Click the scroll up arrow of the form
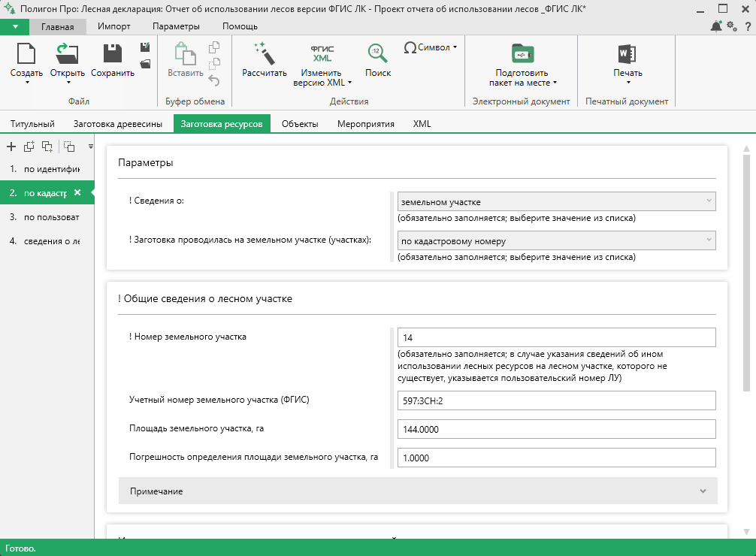 pos(746,149)
